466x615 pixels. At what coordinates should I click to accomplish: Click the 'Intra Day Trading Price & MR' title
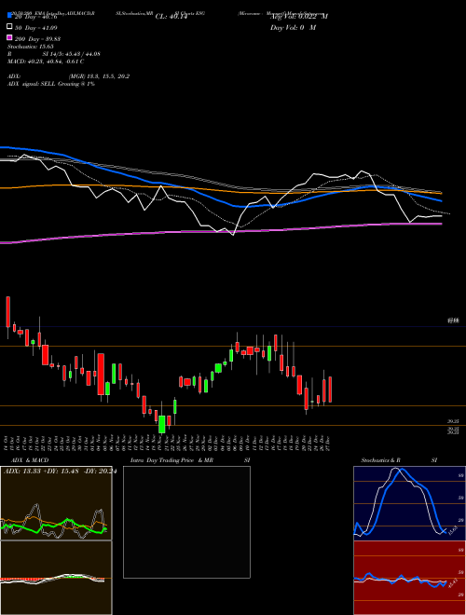(x=171, y=460)
